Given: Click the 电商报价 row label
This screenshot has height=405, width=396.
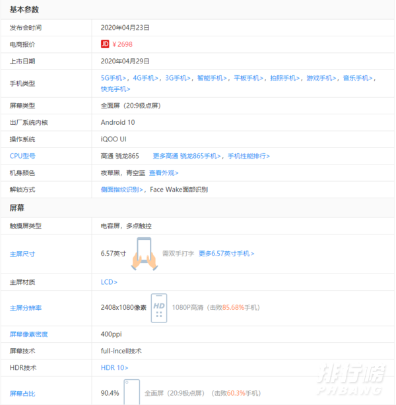Looking at the screenshot, I should (22, 44).
